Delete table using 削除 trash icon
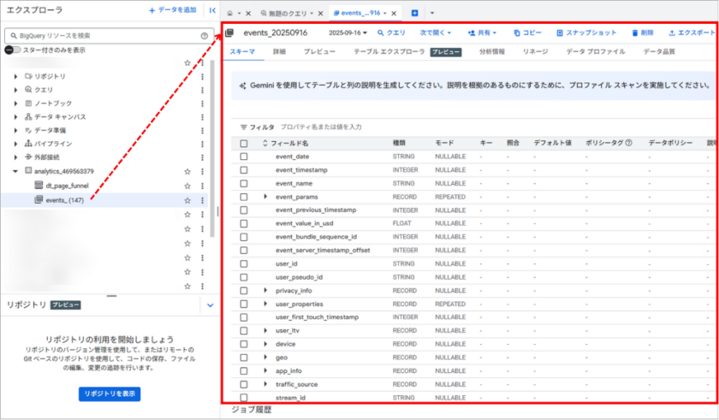719x420 pixels. click(x=642, y=33)
